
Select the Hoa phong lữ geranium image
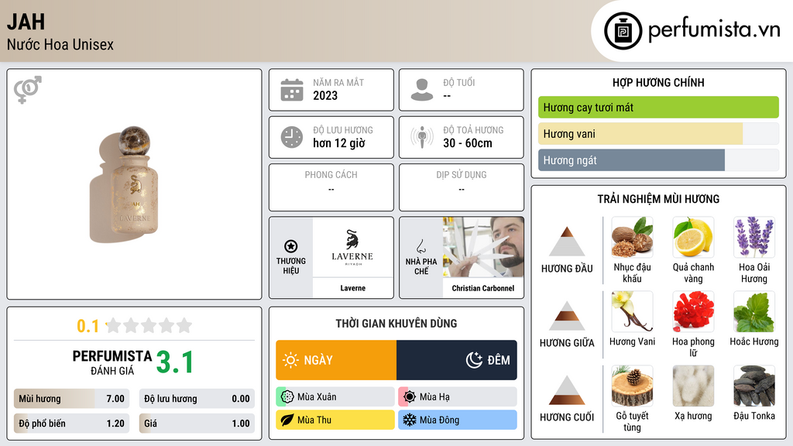click(x=693, y=311)
